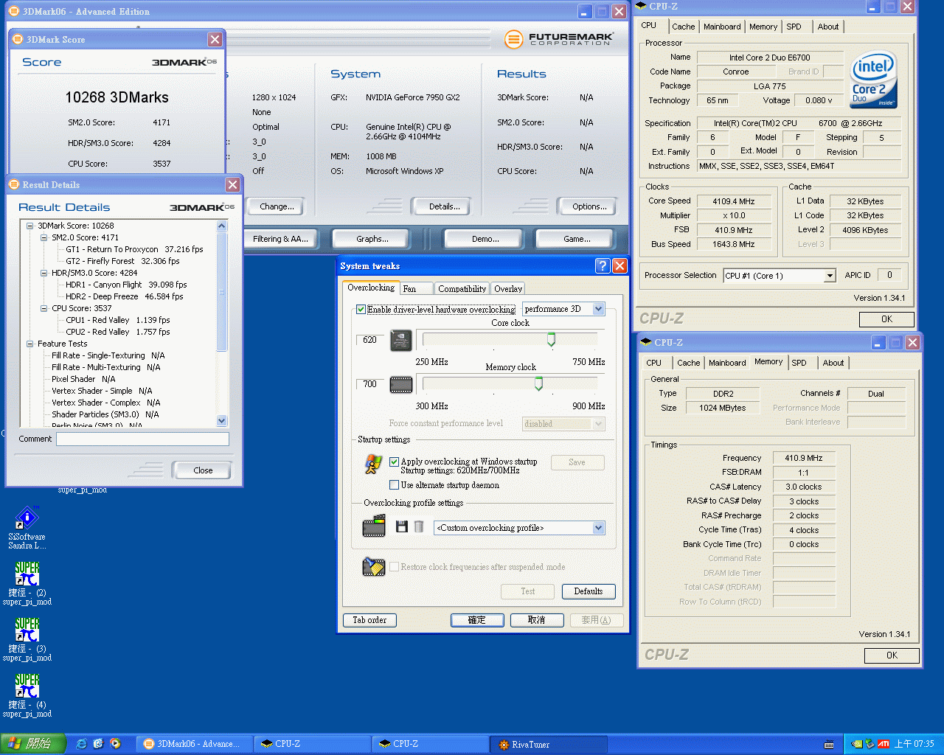Click the Options button under Results

click(589, 206)
